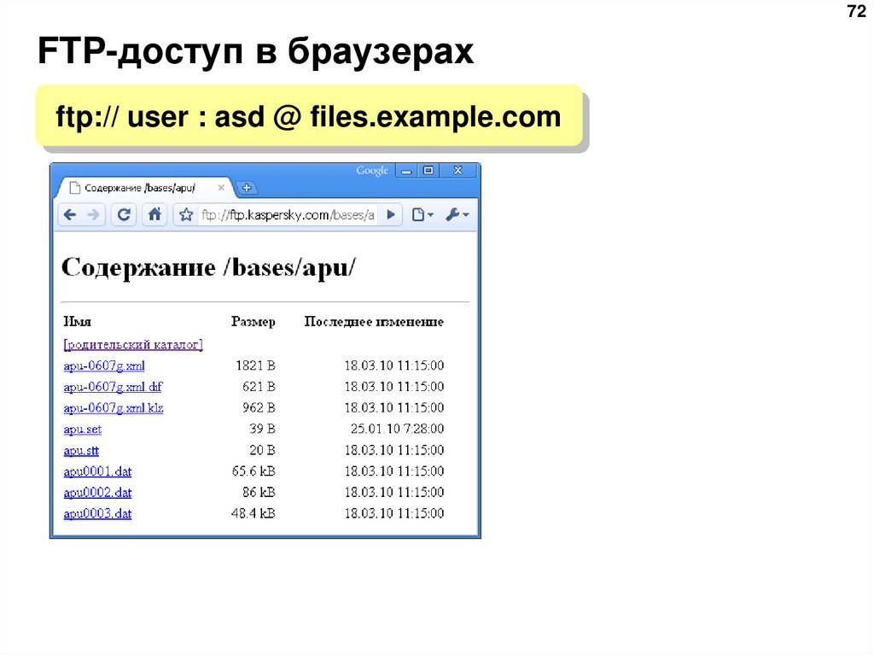The width and height of the screenshot is (874, 655).
Task: Close the browser window
Action: (x=457, y=171)
